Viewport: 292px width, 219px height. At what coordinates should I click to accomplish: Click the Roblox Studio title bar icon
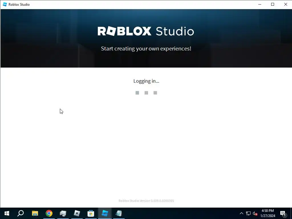(x=5, y=4)
